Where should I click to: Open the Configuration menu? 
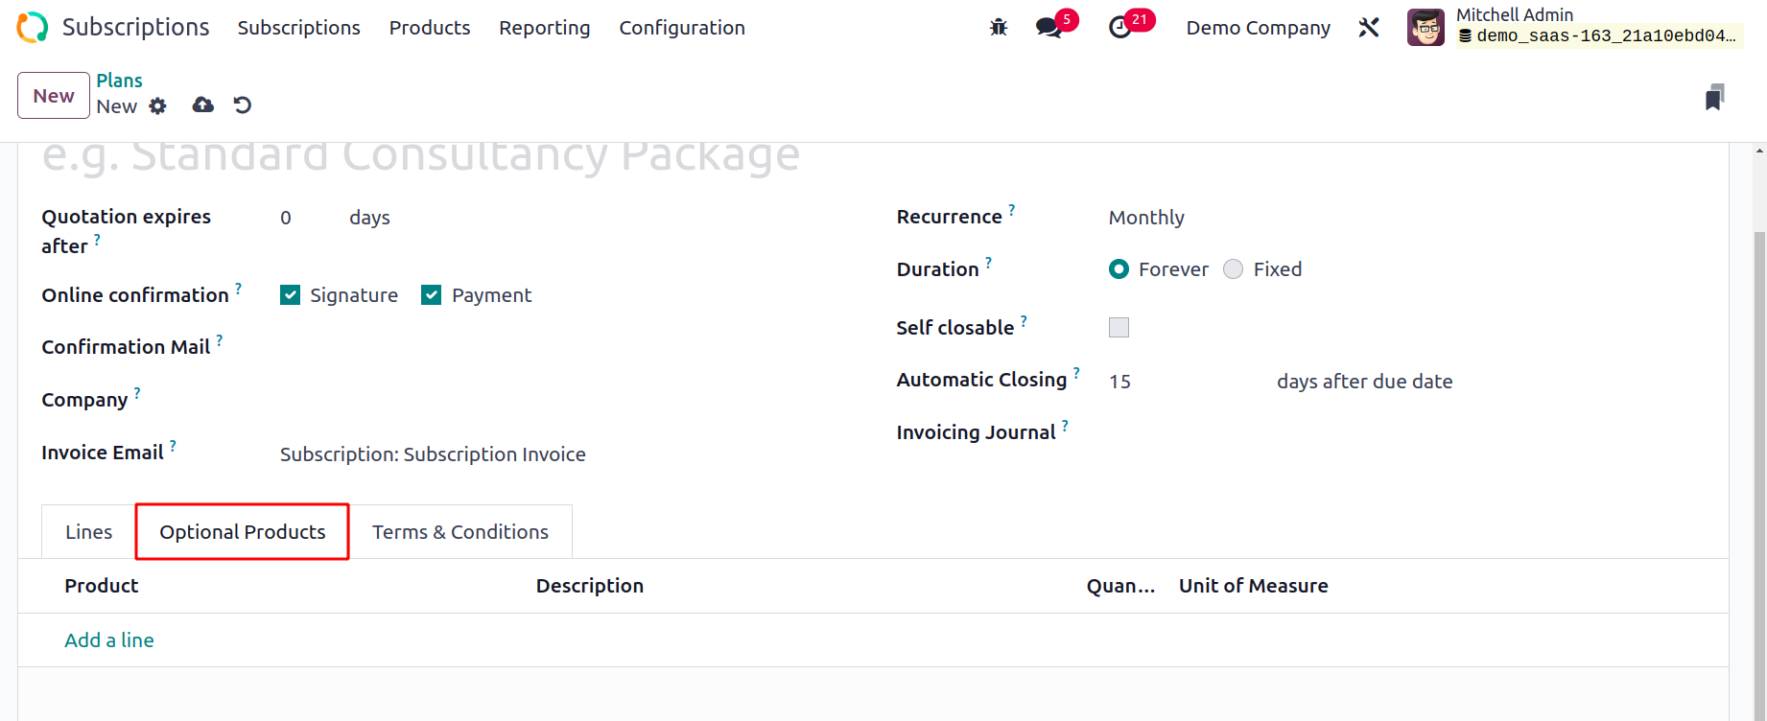682,28
